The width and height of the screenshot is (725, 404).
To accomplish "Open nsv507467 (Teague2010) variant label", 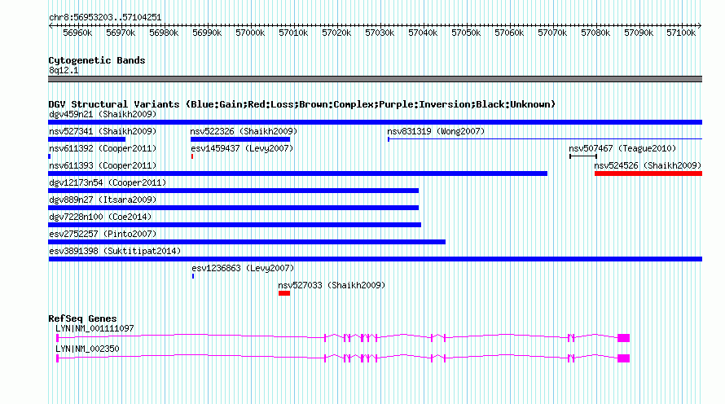I will pos(622,148).
